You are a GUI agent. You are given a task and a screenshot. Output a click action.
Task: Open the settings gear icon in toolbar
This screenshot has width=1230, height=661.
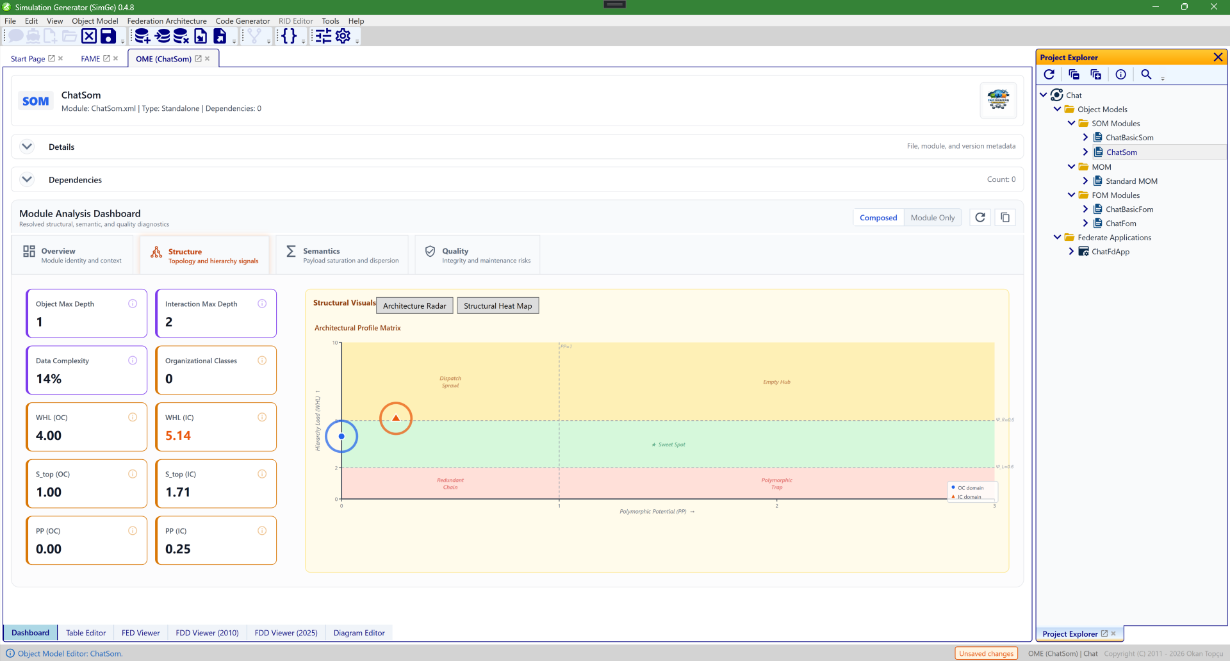343,37
